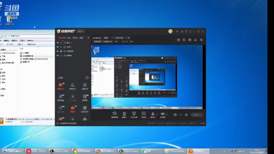Open the 歌词助手 tool
Viewport: 274px width, 154px height.
click(x=85, y=109)
